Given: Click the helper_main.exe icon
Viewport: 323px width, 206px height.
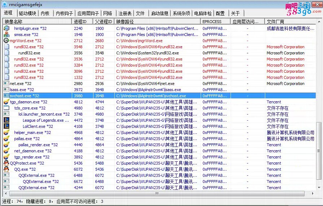Looking at the screenshot, I should (6, 133).
